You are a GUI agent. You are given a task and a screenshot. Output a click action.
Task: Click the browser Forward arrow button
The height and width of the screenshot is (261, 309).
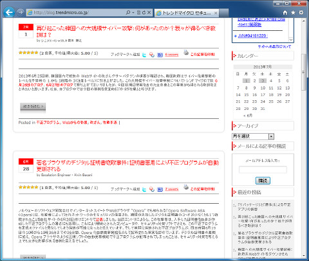click(x=21, y=12)
